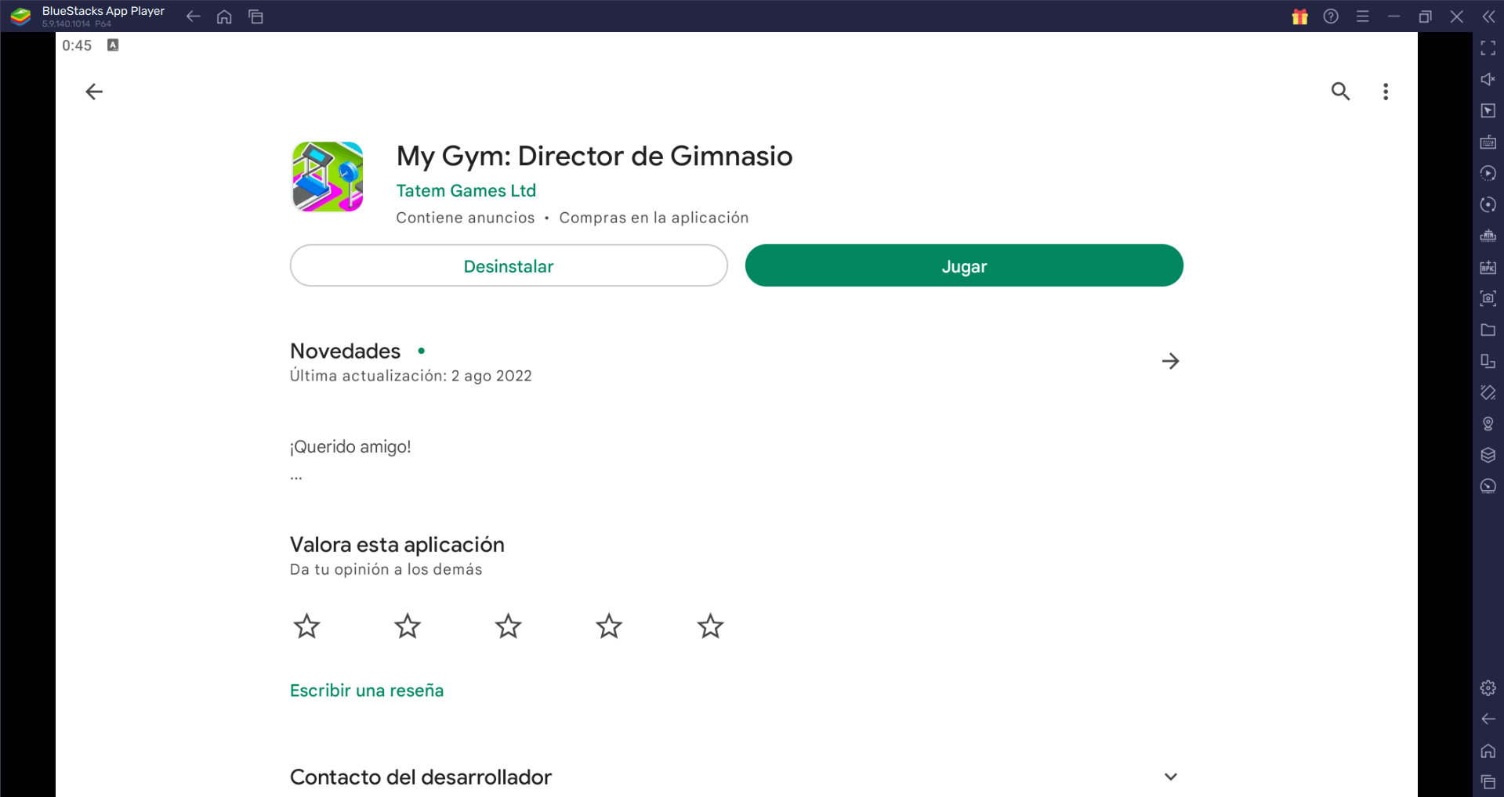Click the keyboard indicator icon beside clock
Screen dimensions: 1504x797
click(x=113, y=45)
